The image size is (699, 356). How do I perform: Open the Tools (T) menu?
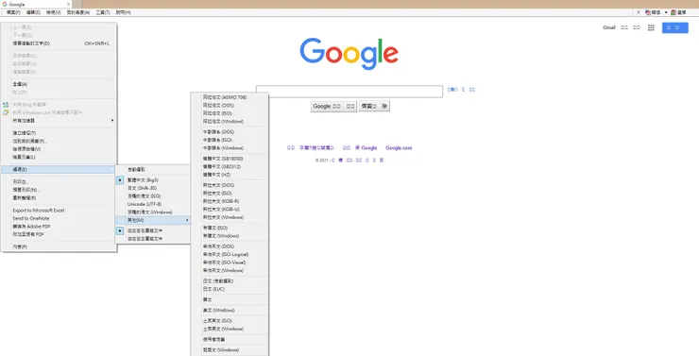tap(103, 12)
